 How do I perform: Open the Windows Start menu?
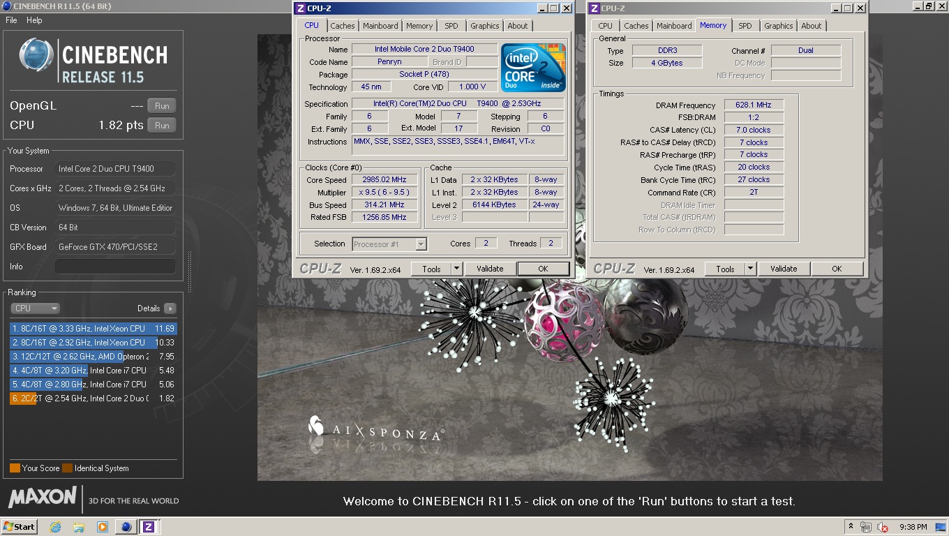[x=20, y=527]
